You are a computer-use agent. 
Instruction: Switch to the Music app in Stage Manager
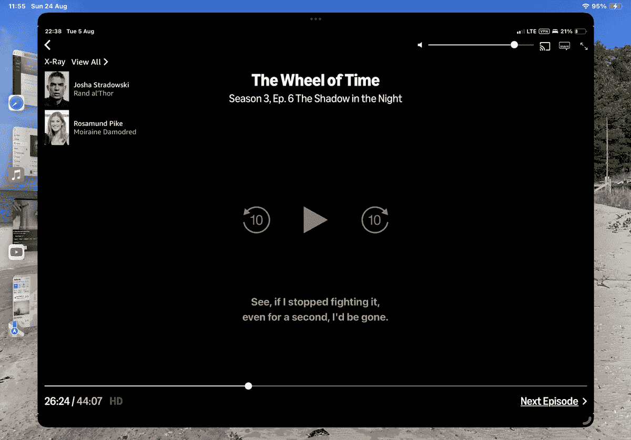(x=16, y=175)
